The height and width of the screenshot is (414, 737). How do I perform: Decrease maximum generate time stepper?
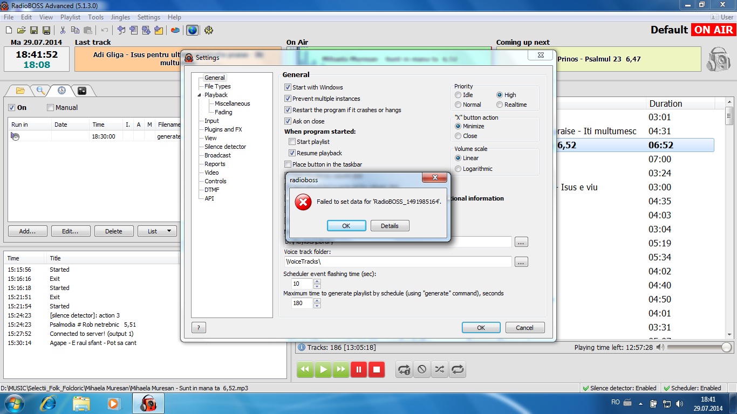pos(317,306)
